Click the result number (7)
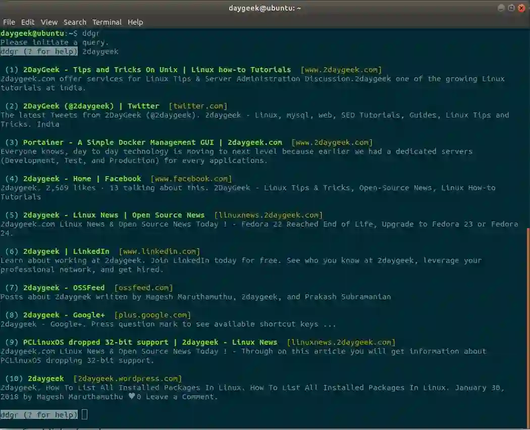 (12, 288)
